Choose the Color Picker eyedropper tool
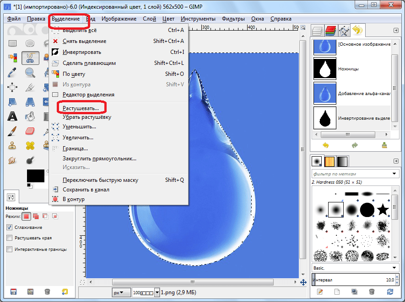Viewport: 405px width, 302px height. click(x=12, y=73)
